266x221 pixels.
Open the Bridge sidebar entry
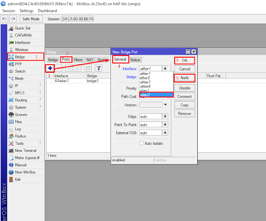(x=26, y=57)
